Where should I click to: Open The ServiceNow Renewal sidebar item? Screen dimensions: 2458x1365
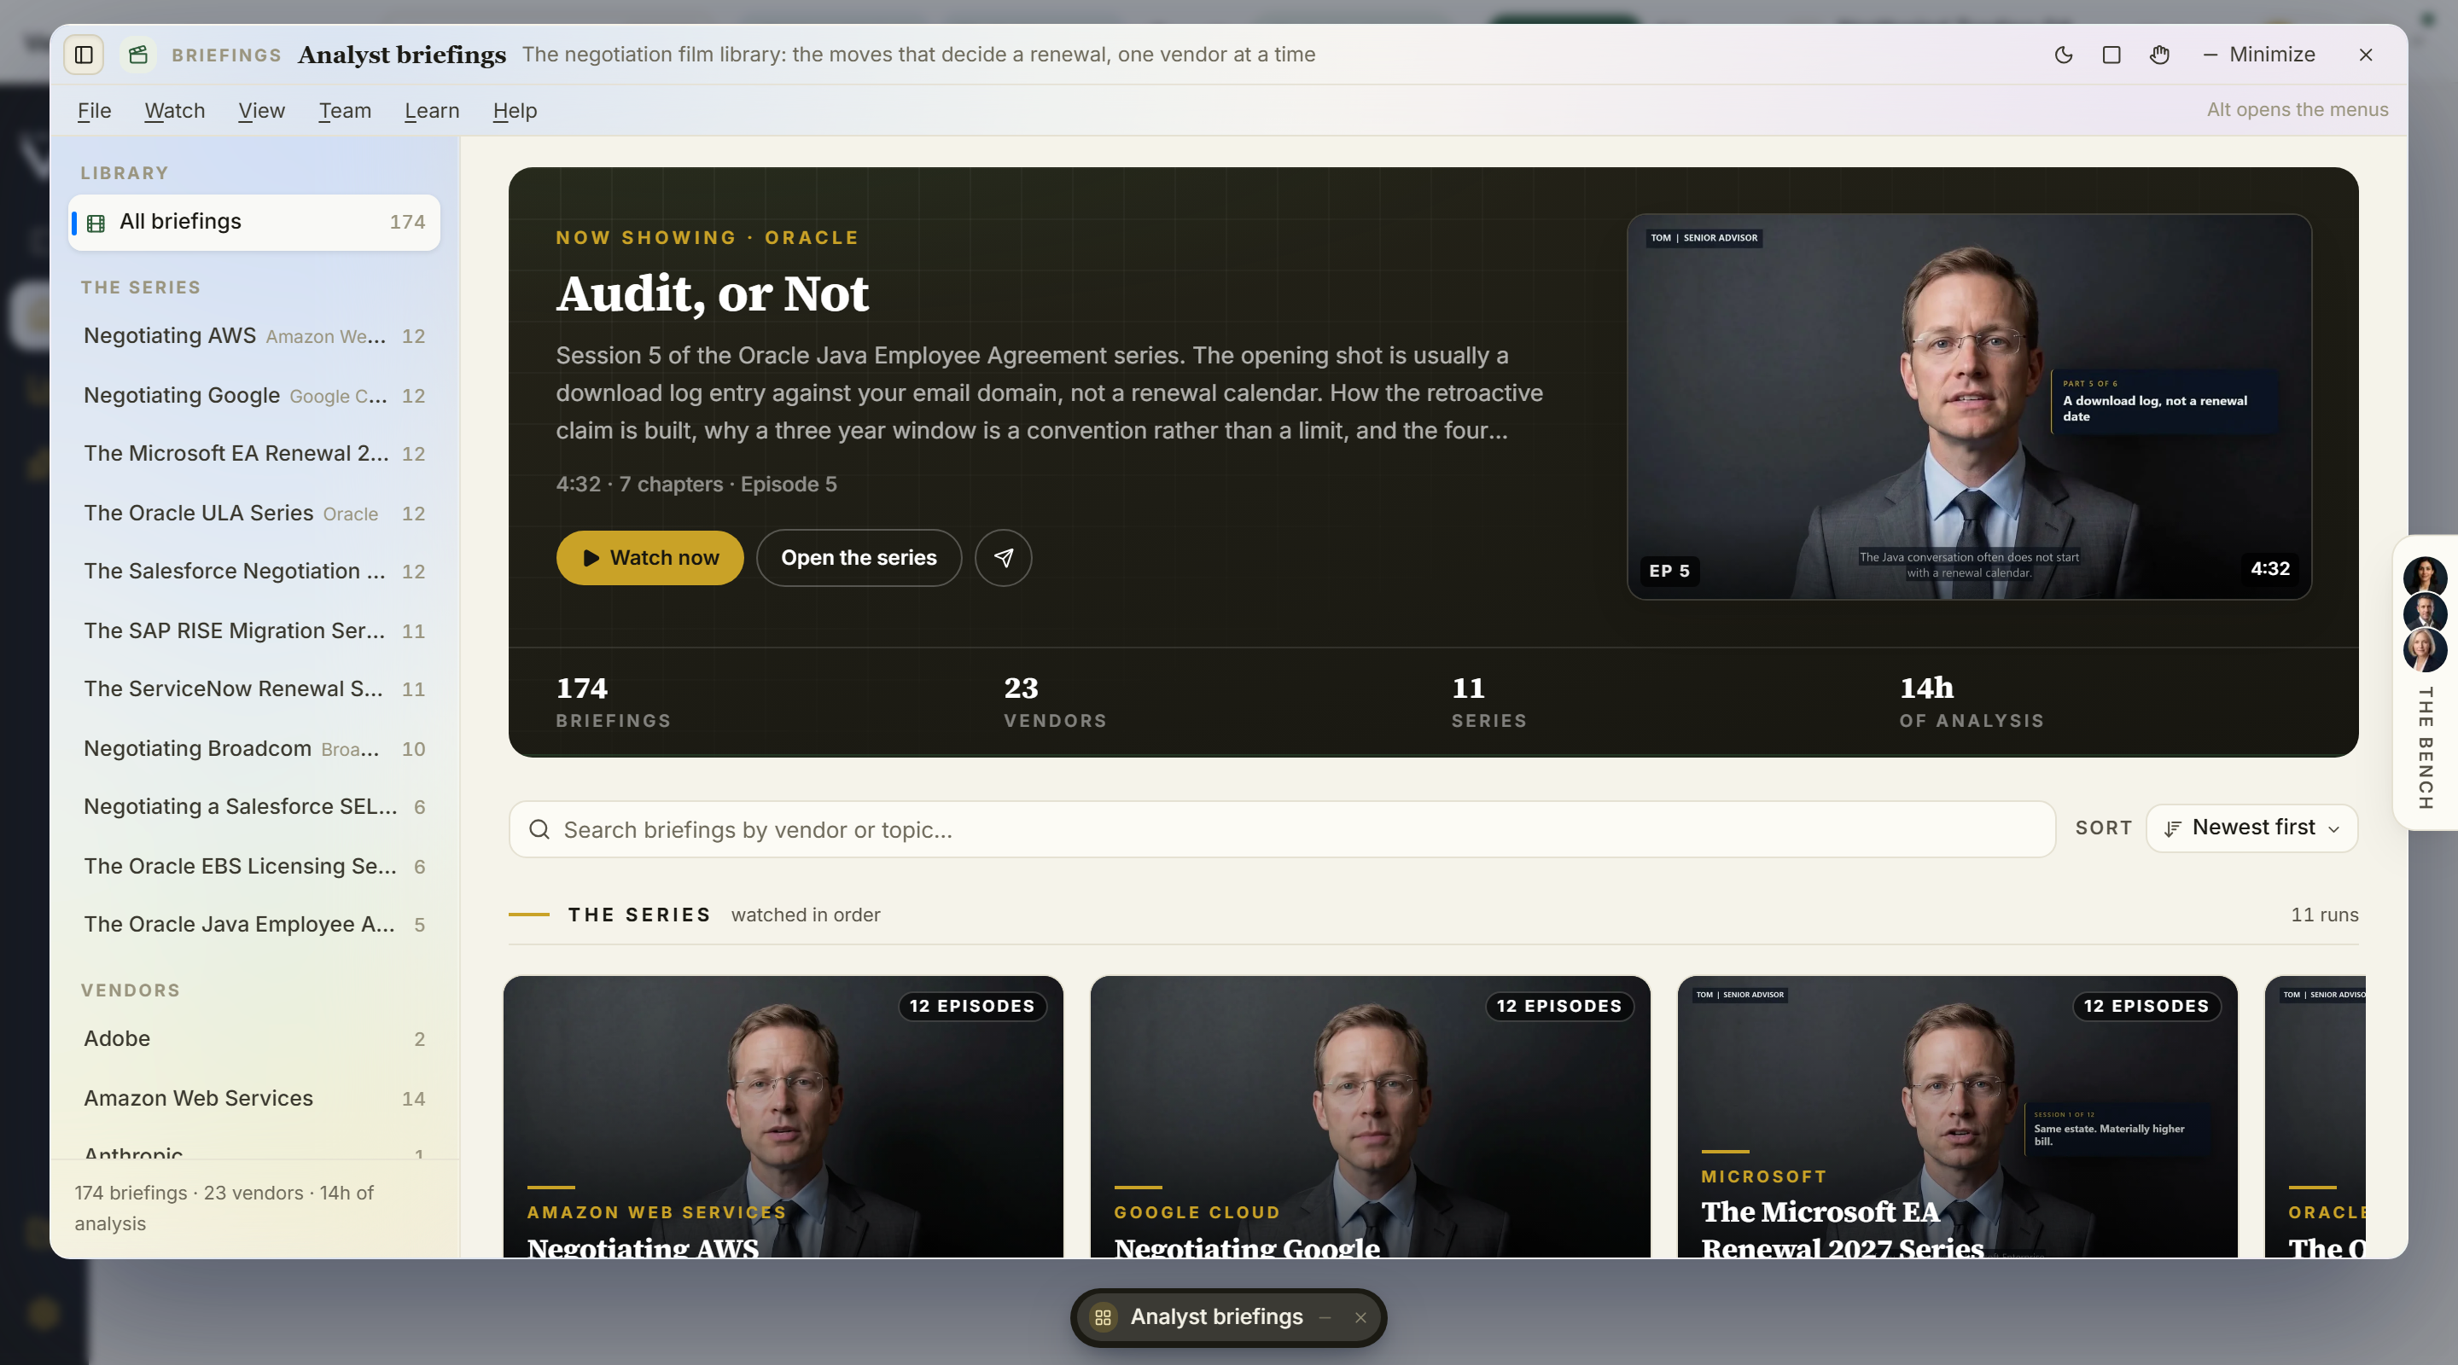pos(253,688)
